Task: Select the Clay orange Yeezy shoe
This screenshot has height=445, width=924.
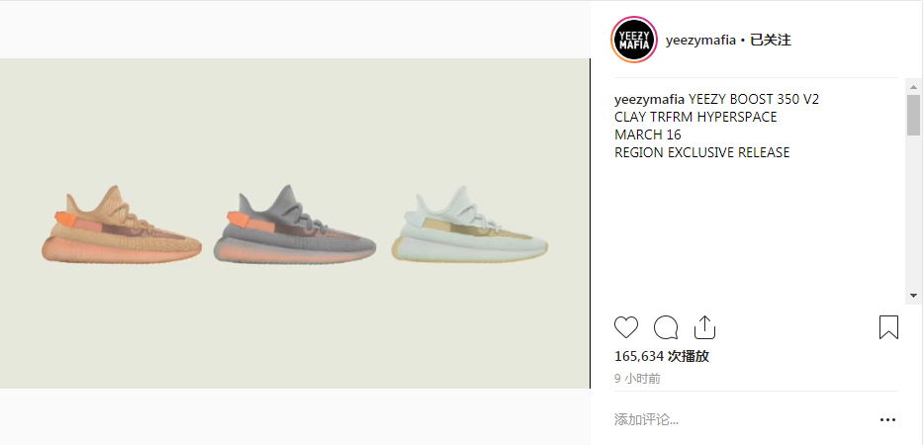Action: (x=122, y=224)
